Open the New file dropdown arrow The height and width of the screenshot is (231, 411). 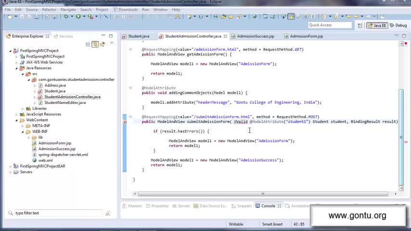pyautogui.click(x=15, y=16)
